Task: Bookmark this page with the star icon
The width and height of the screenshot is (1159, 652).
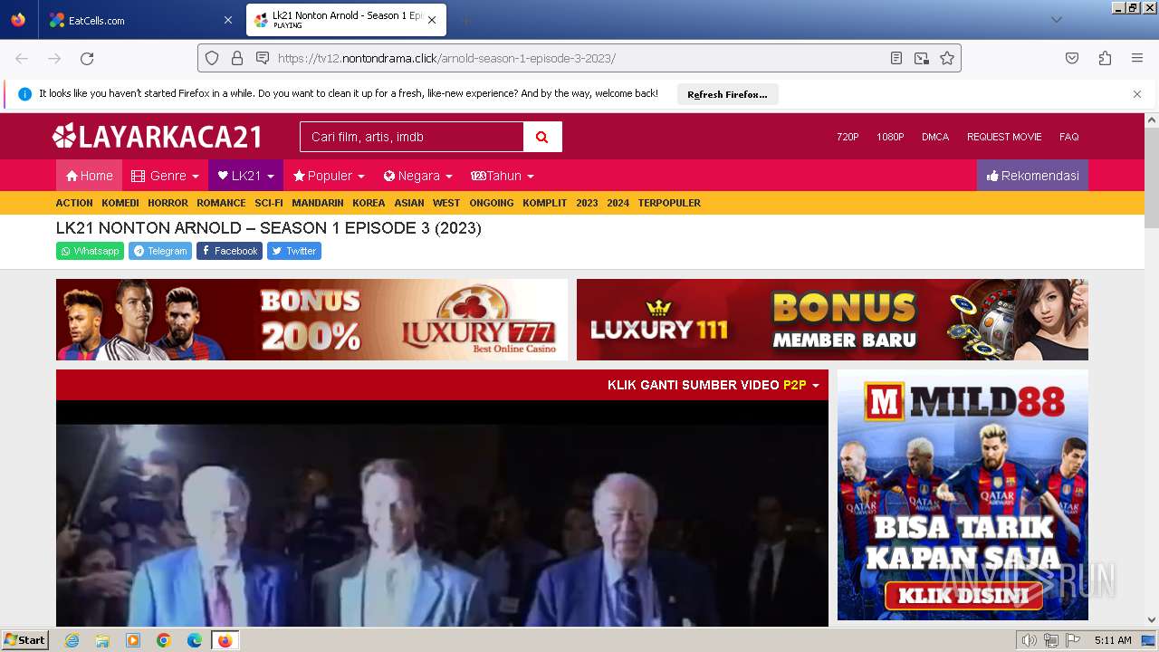Action: (x=947, y=58)
